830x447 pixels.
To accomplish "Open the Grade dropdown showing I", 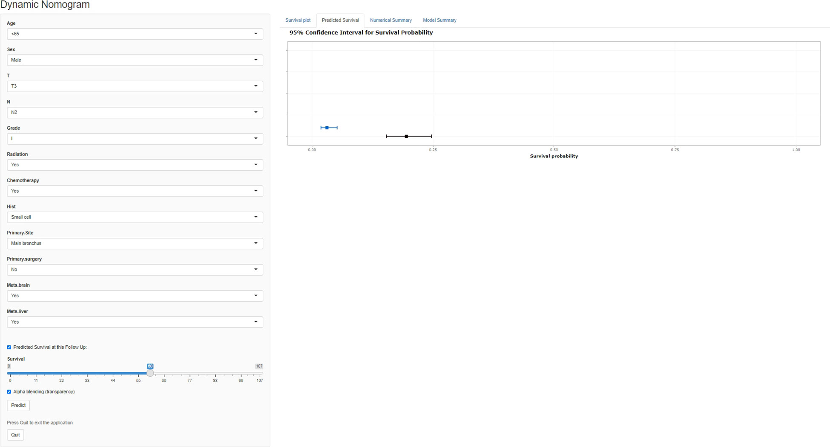I will (x=135, y=139).
